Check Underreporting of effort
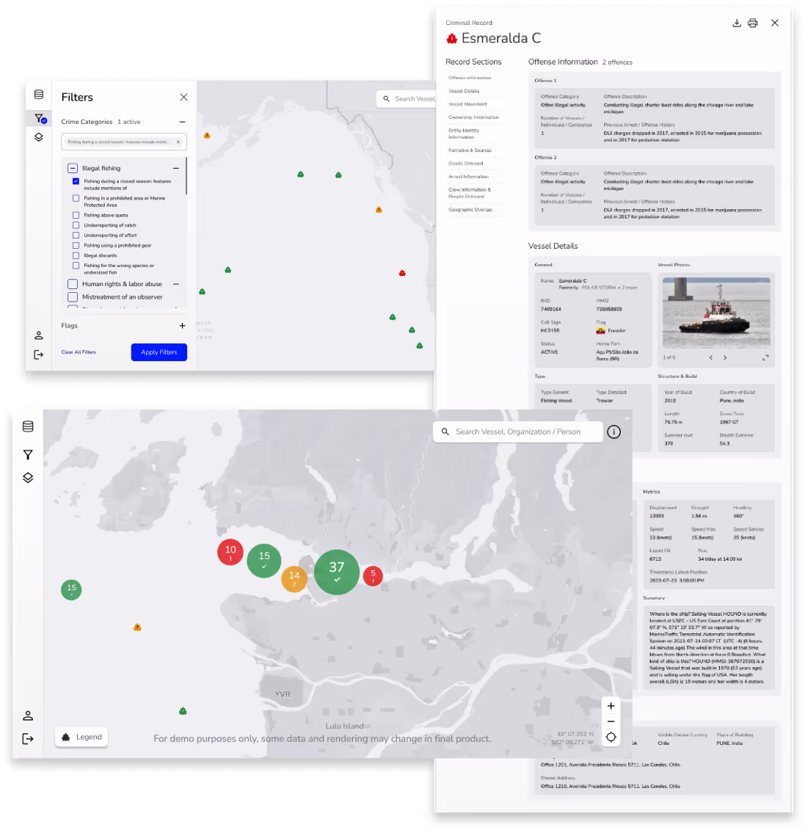 click(x=76, y=235)
